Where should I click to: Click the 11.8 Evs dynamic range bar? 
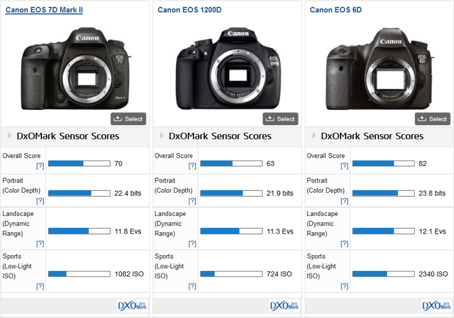point(79,231)
